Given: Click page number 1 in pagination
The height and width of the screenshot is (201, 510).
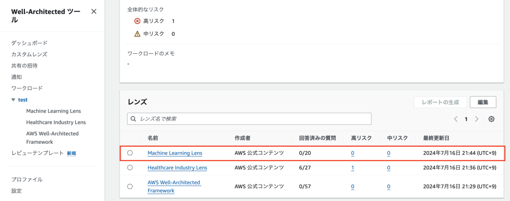Looking at the screenshot, I should [466, 119].
